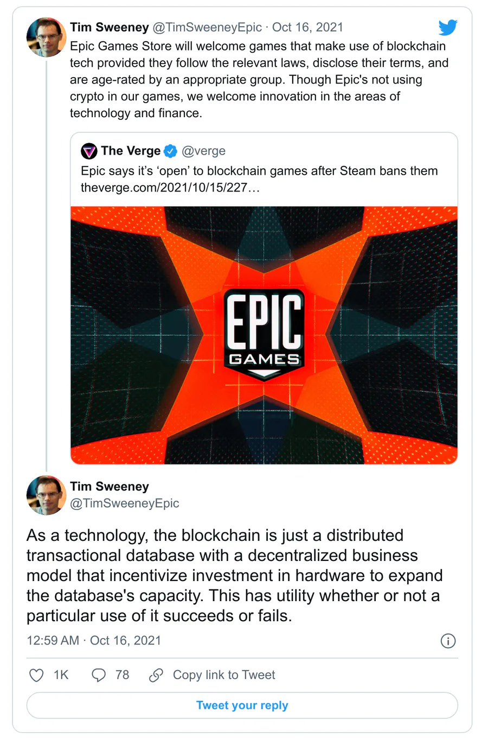488x746 pixels.
Task: Open @TimSweeneyEpic handle in first tweet
Action: [x=207, y=27]
